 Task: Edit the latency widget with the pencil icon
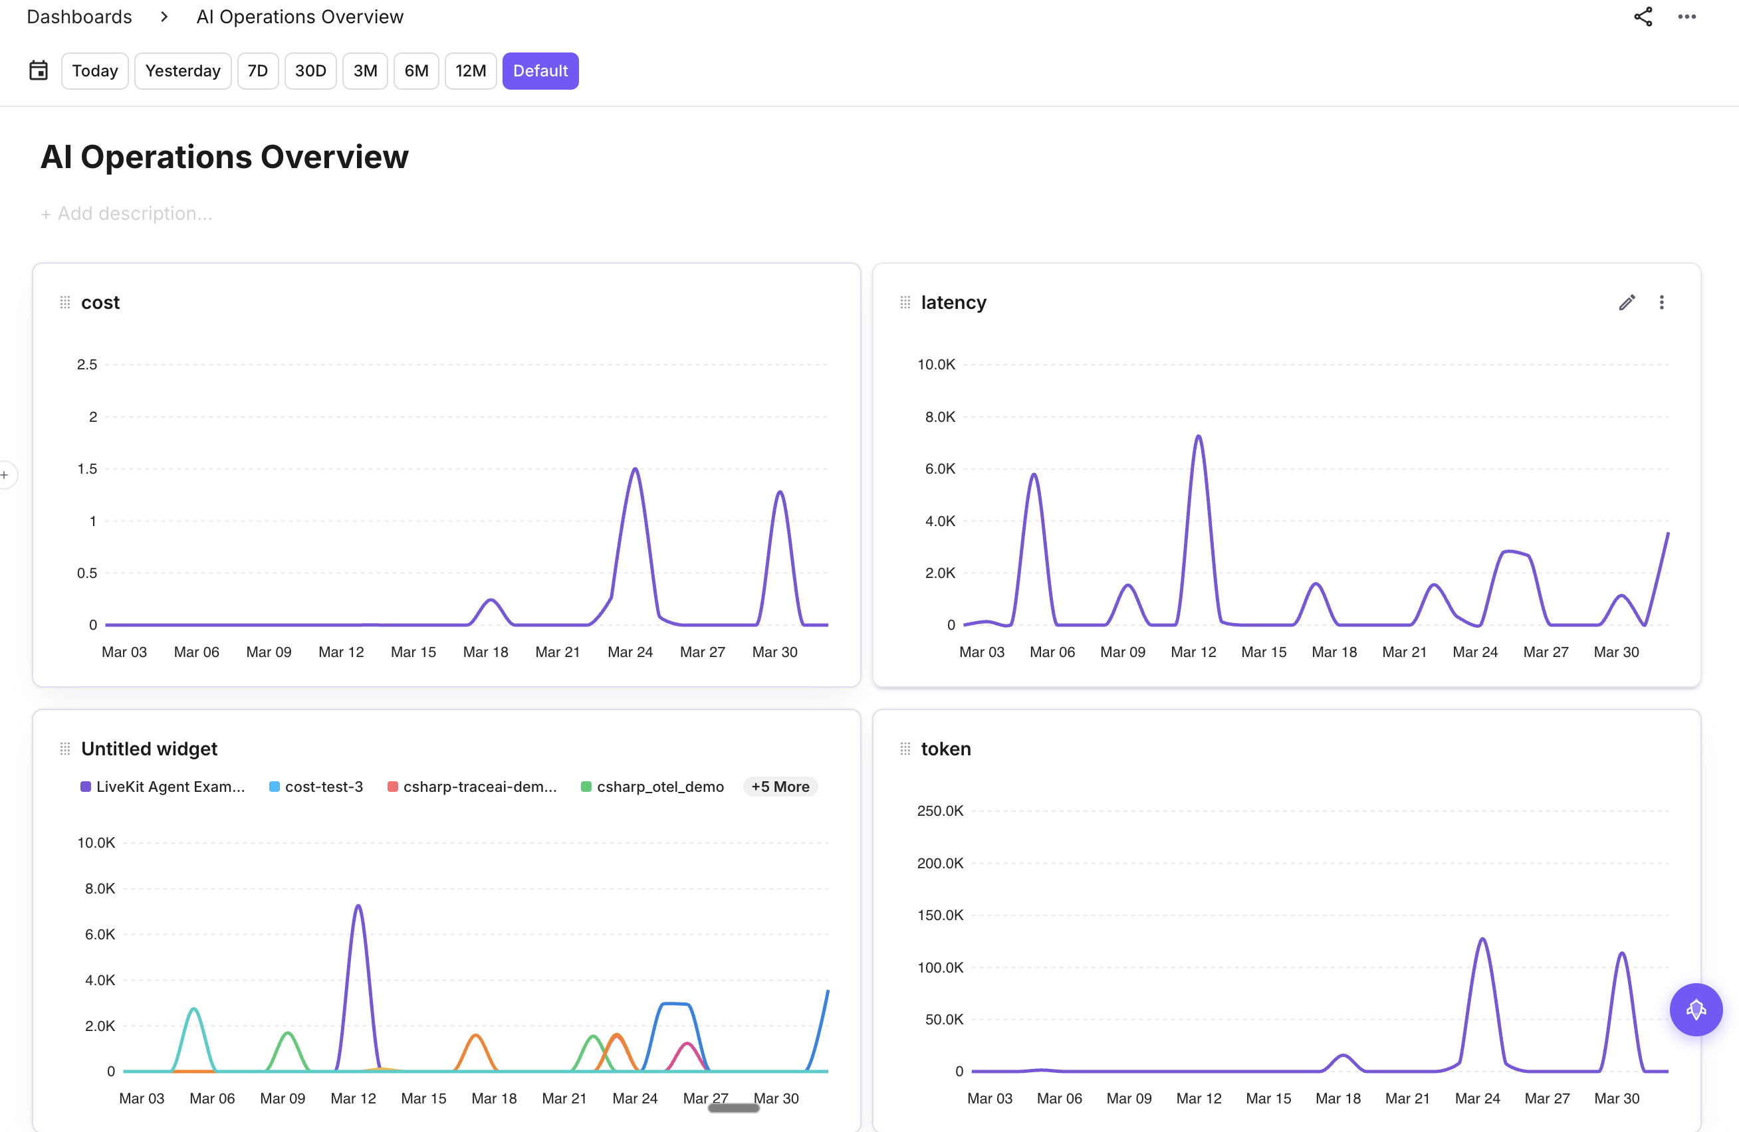point(1627,302)
